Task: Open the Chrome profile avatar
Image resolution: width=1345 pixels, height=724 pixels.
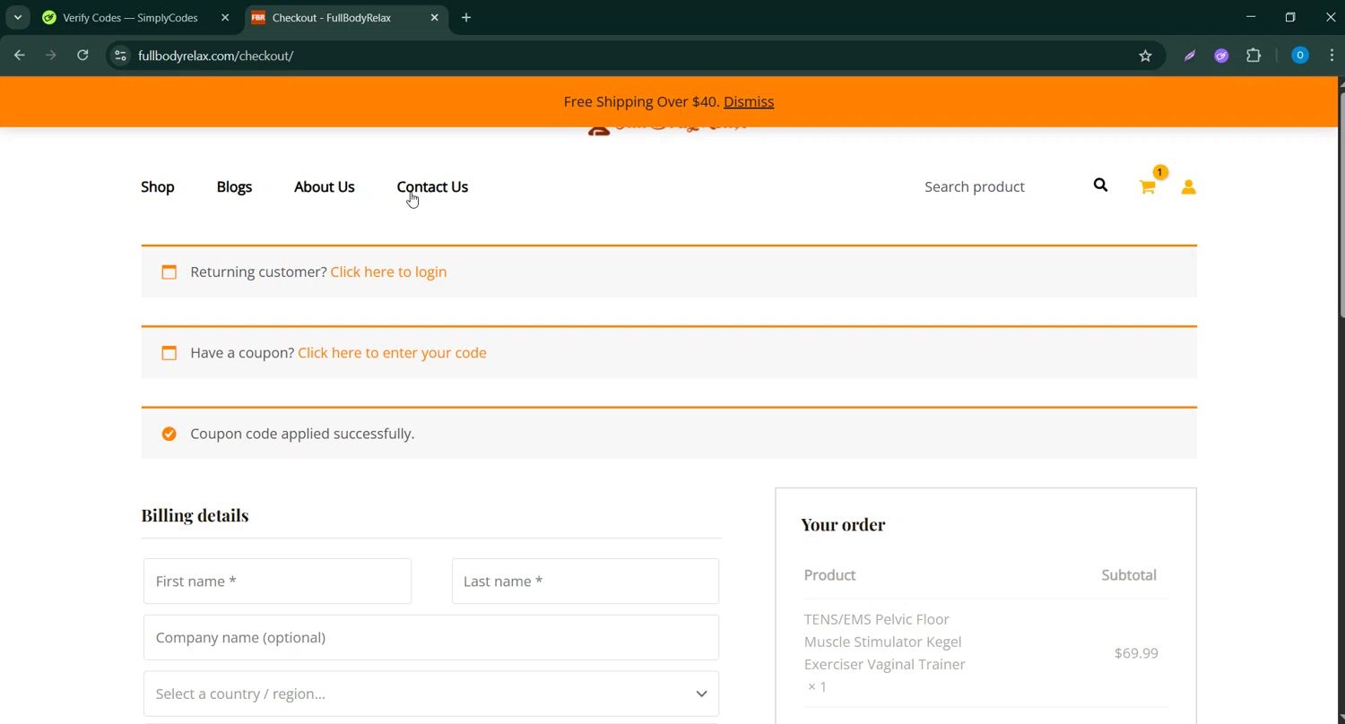Action: click(1299, 56)
